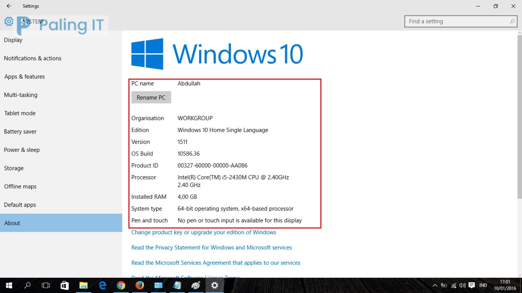This screenshot has width=522, height=293.
Task: Open the desktop app taskbar icon beside Firefox
Action: 158,285
